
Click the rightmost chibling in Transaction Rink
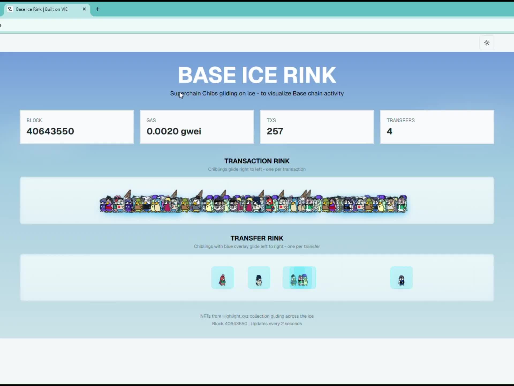pos(402,204)
